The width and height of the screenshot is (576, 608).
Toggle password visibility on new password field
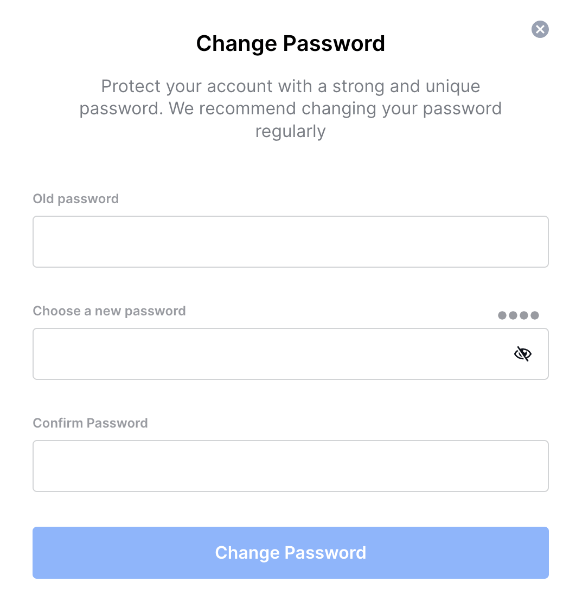[522, 353]
